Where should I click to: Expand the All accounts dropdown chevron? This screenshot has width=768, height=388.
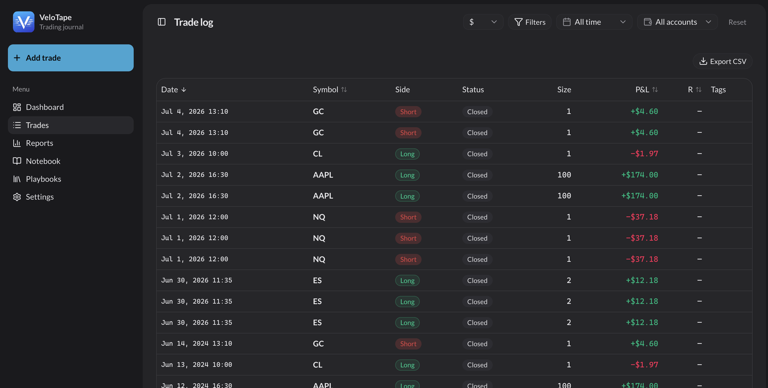coord(708,22)
